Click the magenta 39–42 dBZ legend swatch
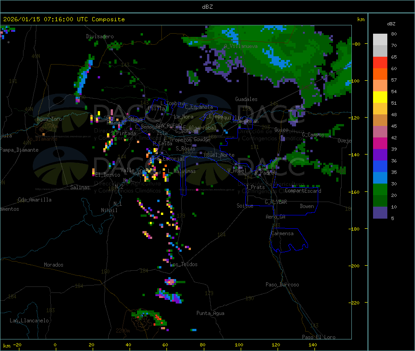The image size is (415, 351). (x=380, y=143)
